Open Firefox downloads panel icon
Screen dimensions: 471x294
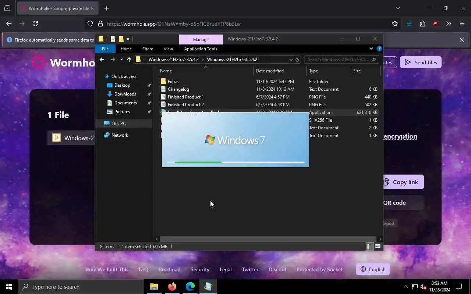[409, 24]
